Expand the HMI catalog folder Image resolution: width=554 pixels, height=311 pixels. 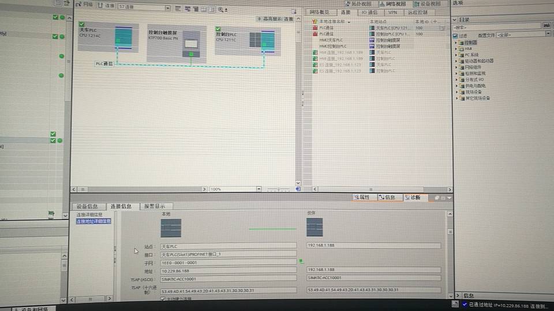(456, 48)
